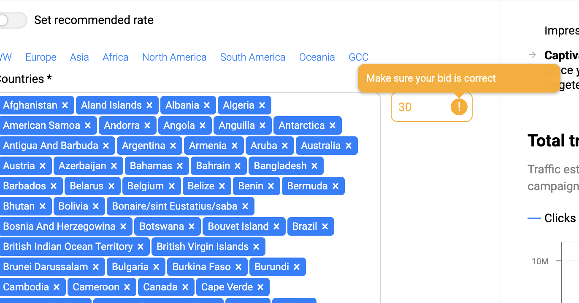Screen dimensions: 579x303
Task: Choose the Asia region link
Action: tap(79, 57)
